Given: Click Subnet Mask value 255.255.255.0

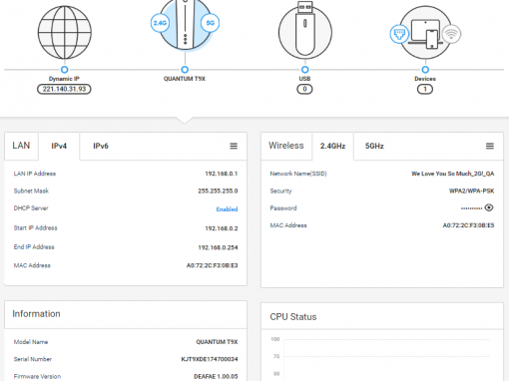Looking at the screenshot, I should pyautogui.click(x=218, y=190).
